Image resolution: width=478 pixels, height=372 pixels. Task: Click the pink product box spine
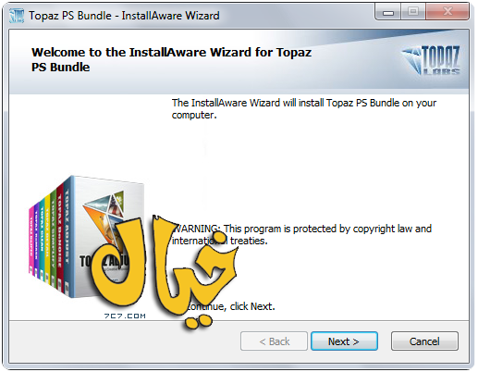click(31, 241)
